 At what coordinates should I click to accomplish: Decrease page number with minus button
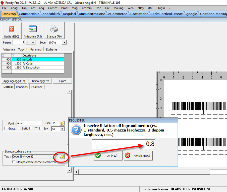(x=28, y=42)
